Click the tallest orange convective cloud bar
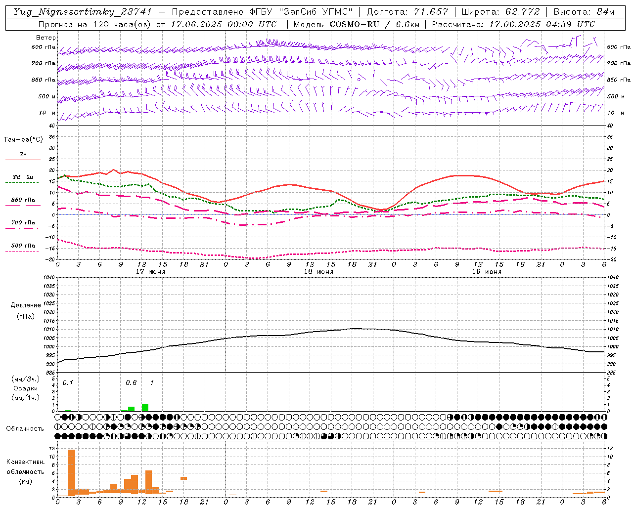633x506 pixels. coord(72,473)
